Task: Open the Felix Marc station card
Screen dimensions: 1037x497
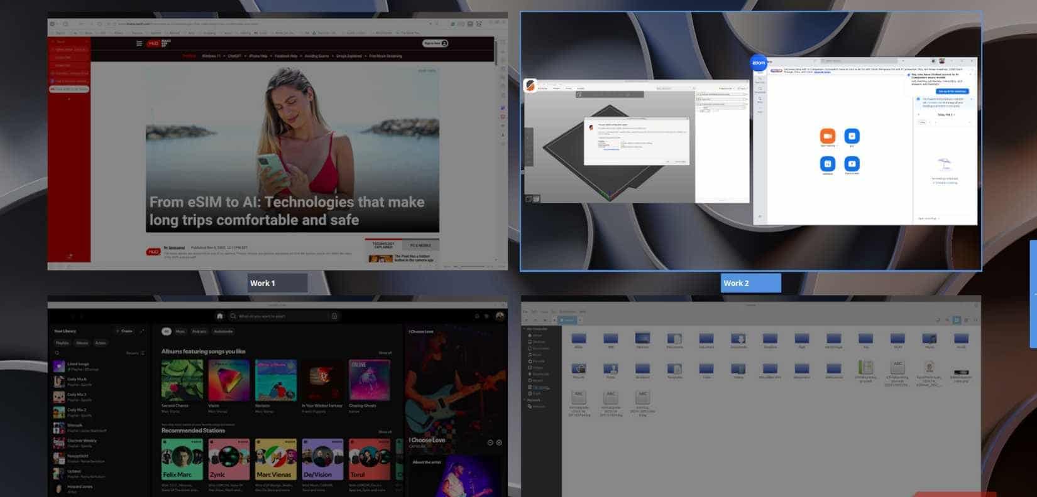Action: [x=182, y=459]
